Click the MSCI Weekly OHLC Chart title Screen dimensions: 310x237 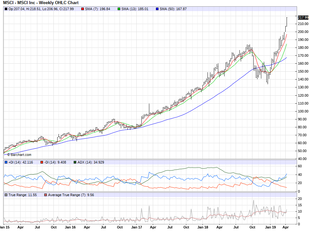[x=41, y=3]
